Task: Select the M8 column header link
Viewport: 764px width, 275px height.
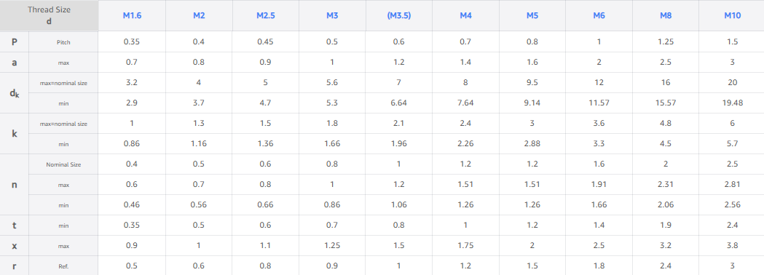Action: [x=666, y=15]
